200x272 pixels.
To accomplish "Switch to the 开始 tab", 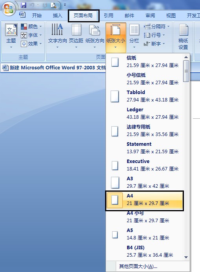I will [36, 16].
